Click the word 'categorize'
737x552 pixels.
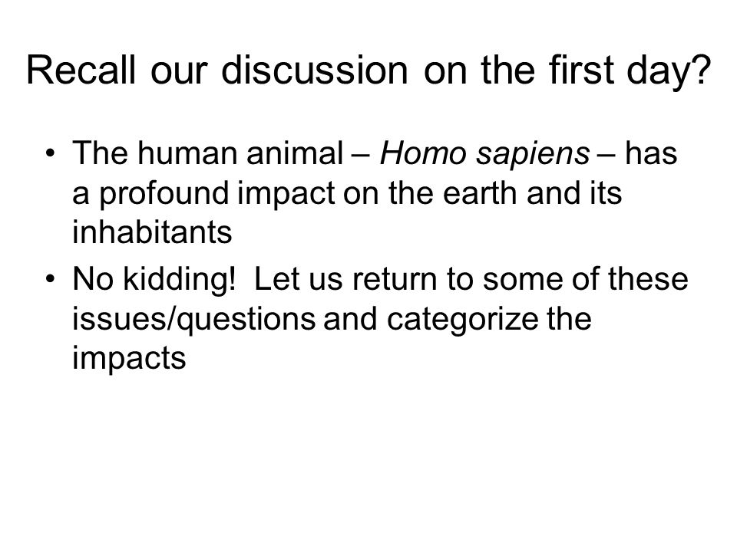462,319
